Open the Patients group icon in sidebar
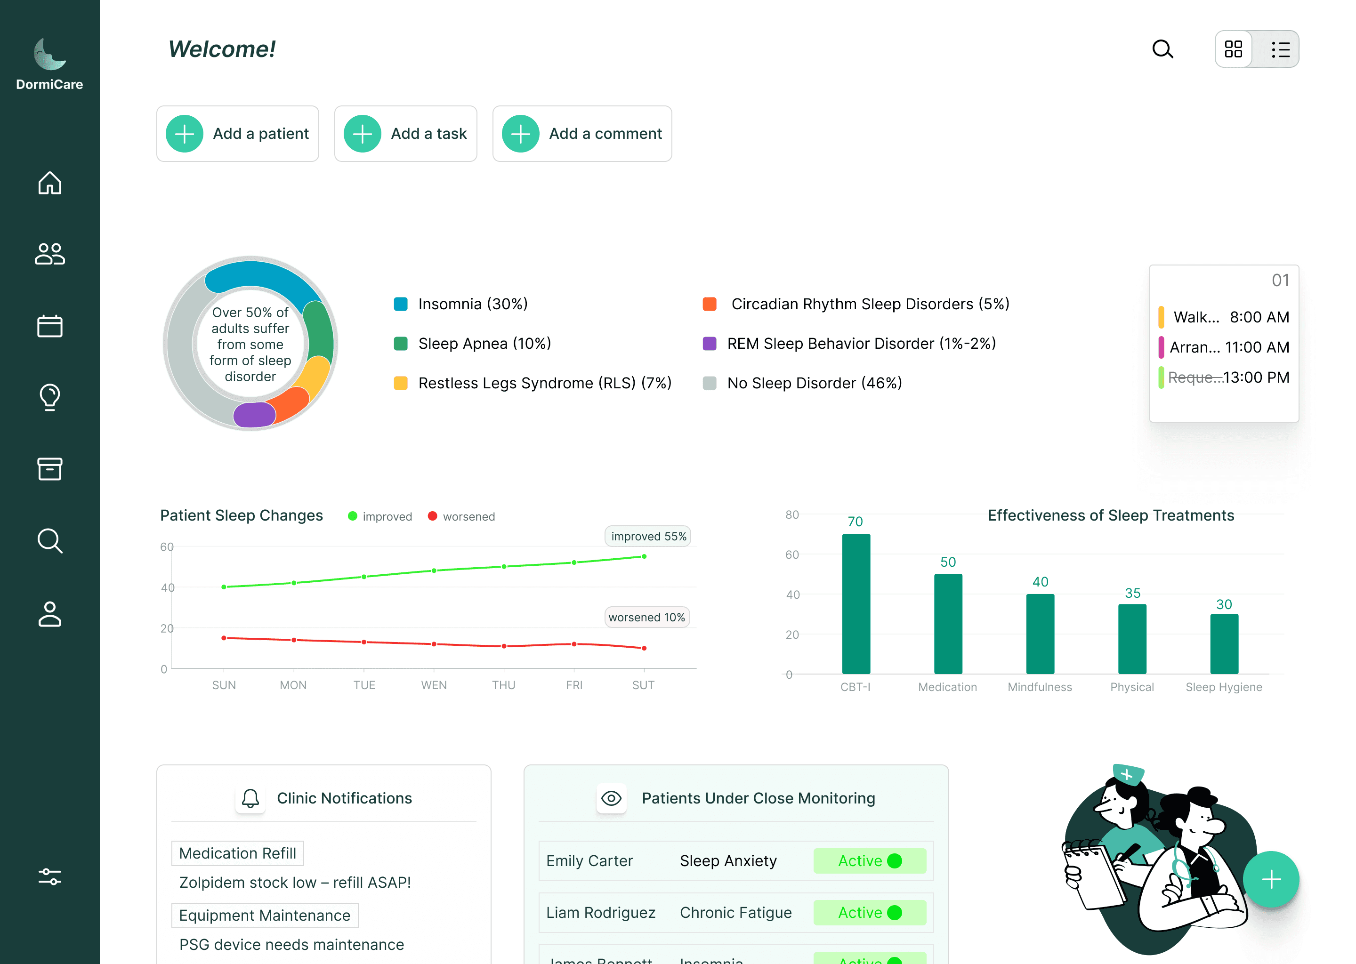The image size is (1356, 964). click(50, 254)
